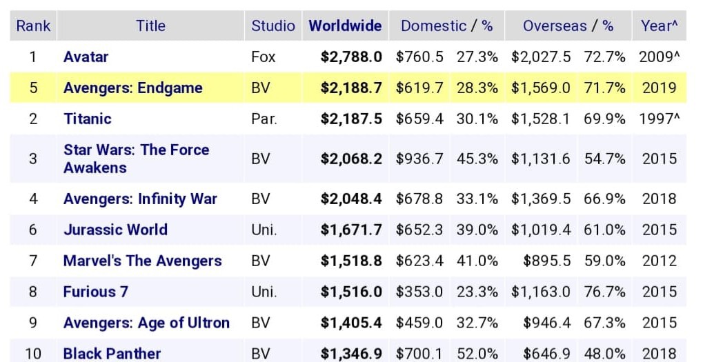Sort by Worldwide gross header
Viewport: 703px width, 362px height.
345,26
